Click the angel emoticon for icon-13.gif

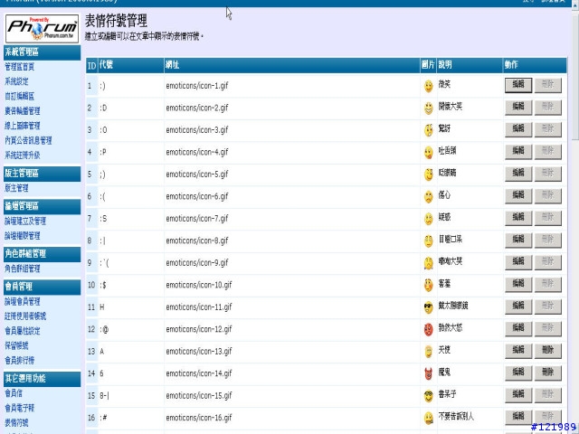(428, 352)
